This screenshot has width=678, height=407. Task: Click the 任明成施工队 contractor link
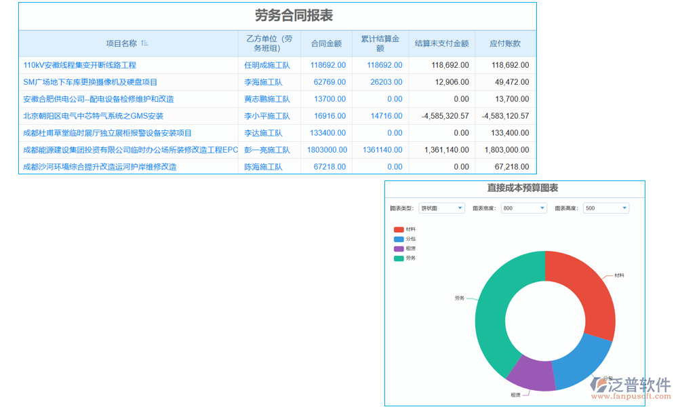point(266,65)
